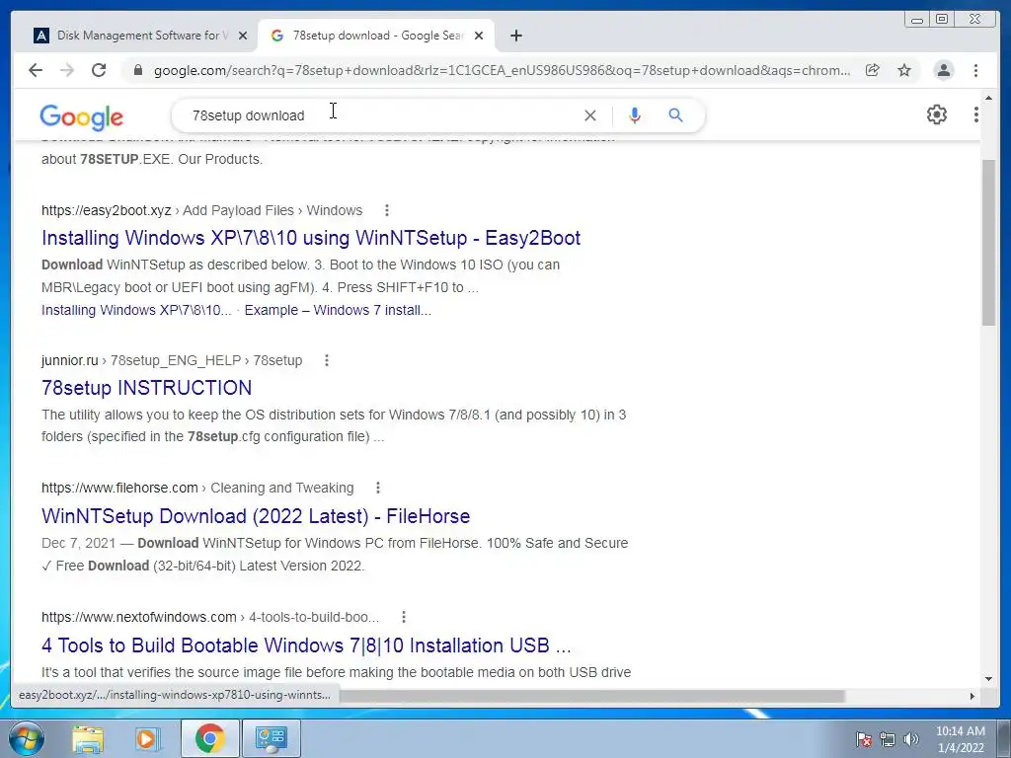Click the nextofwindows.com result URL text

tap(138, 617)
